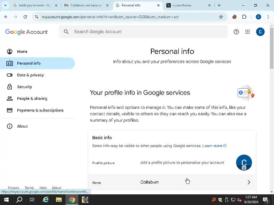Click the Help footer link
274x205 pixels.
point(43,188)
